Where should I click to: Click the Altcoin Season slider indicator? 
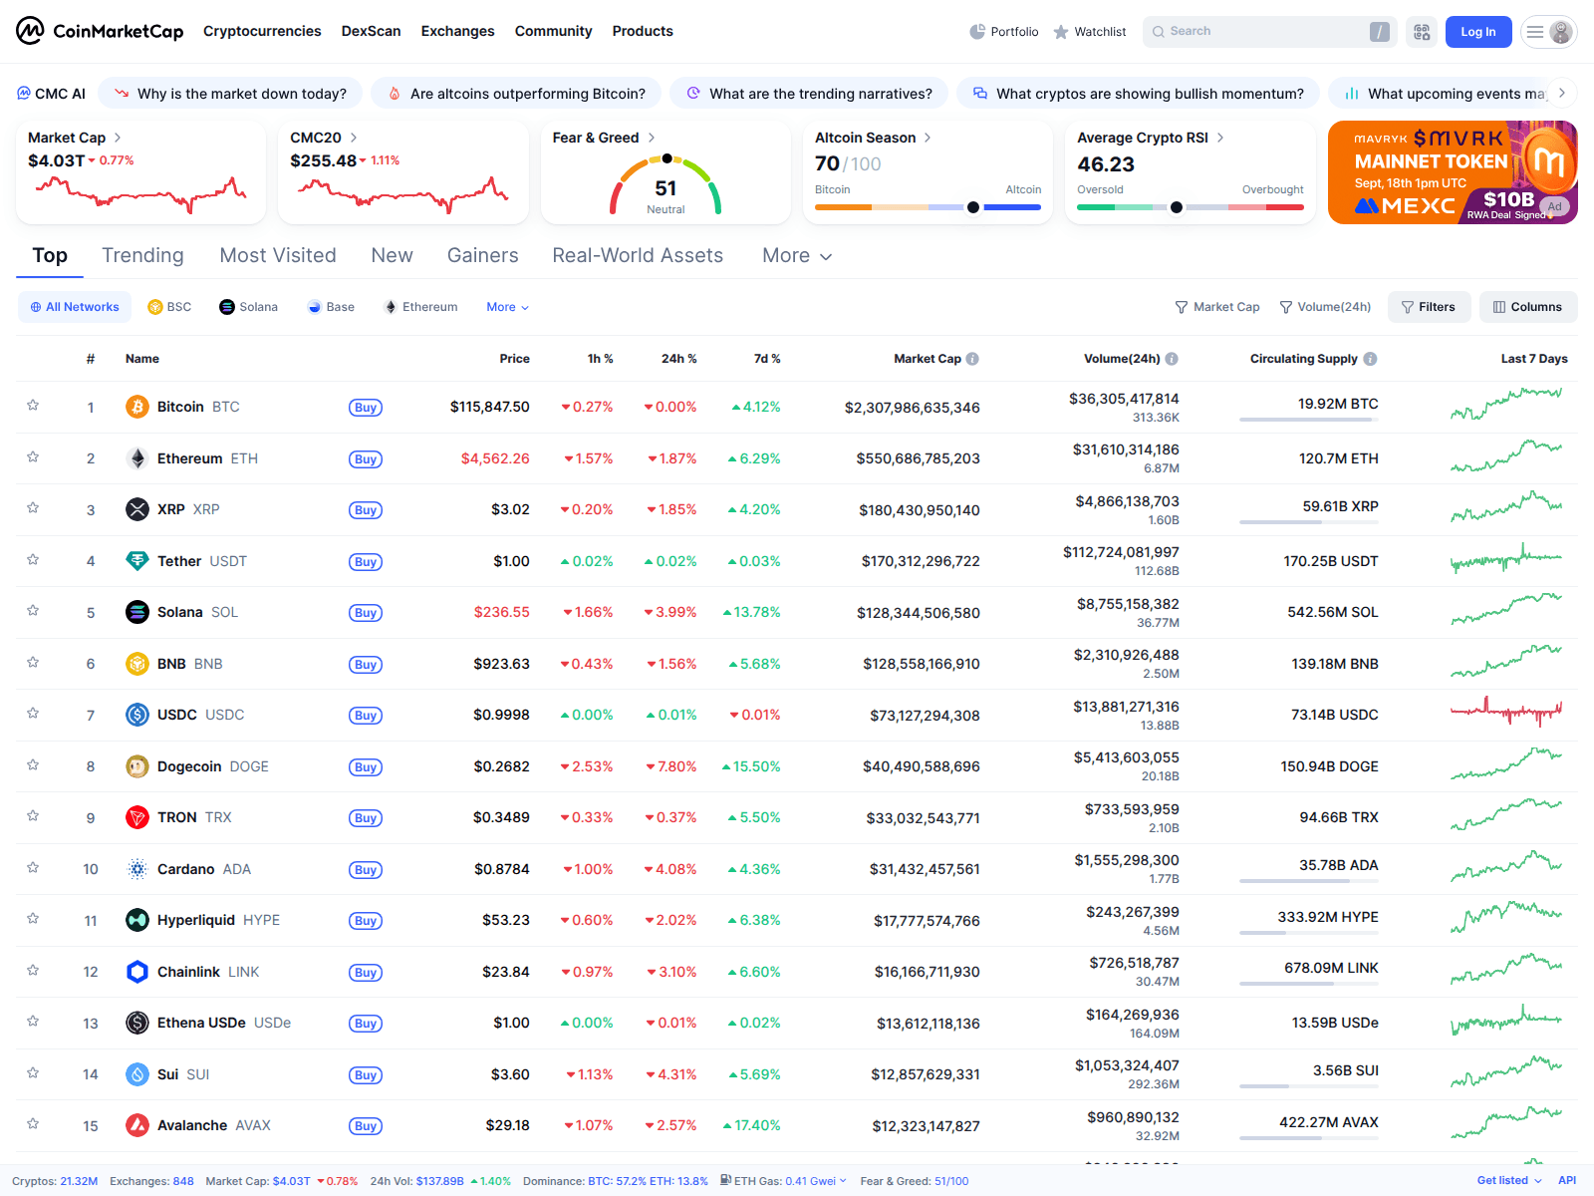[x=973, y=207]
